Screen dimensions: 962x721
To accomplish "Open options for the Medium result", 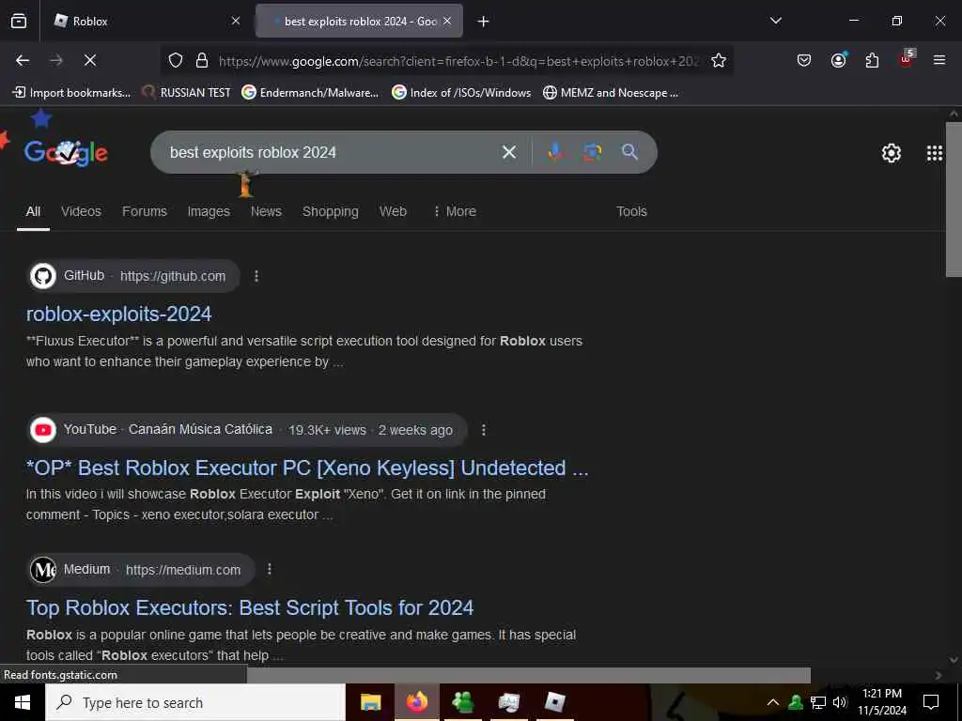I will click(x=270, y=569).
